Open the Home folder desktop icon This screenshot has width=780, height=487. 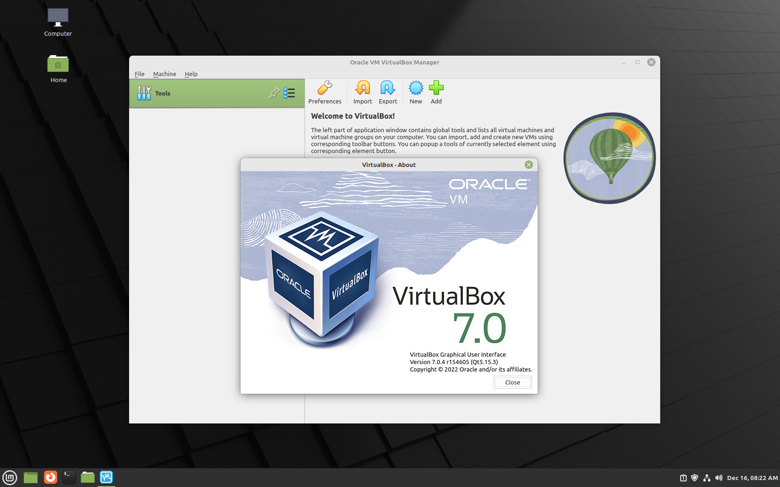coord(58,69)
